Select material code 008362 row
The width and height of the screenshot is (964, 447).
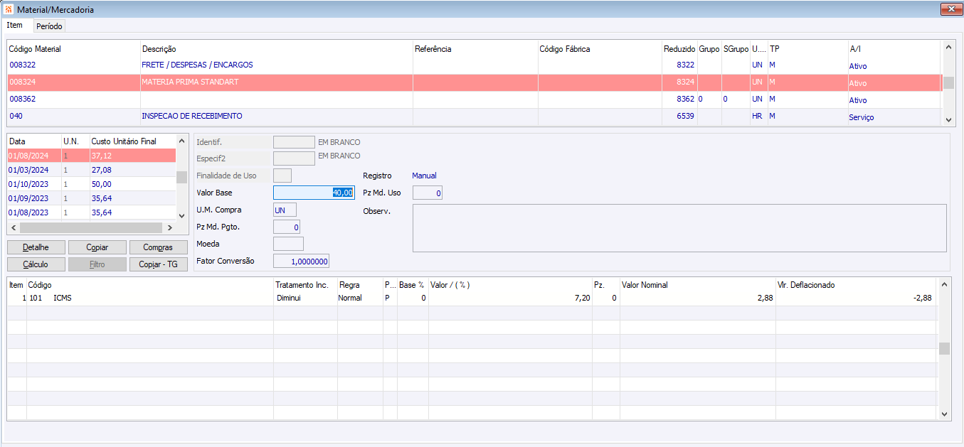[474, 99]
